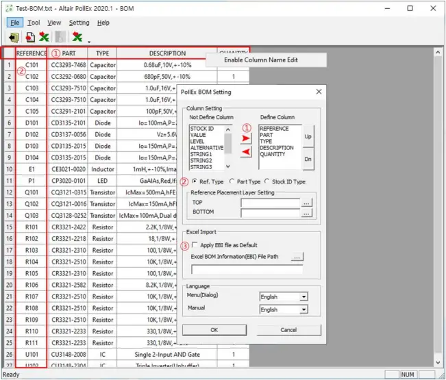The height and width of the screenshot is (380, 446).
Task: Click red right arrow to add column
Action: point(247,138)
